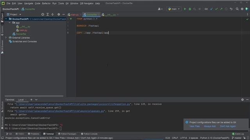Screen dimensions: 250x140
Task: Open the Help menu
Action: coord(97,3)
